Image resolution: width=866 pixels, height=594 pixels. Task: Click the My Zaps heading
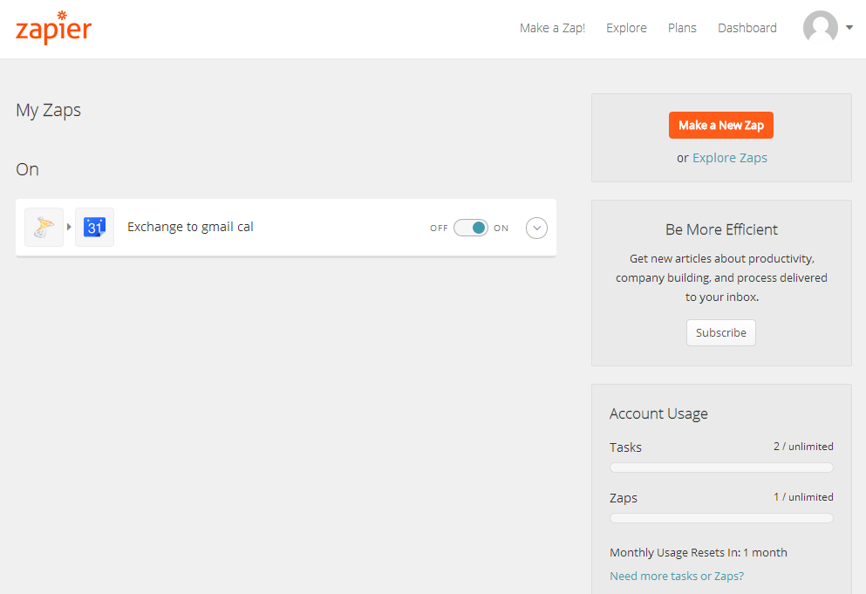[49, 110]
